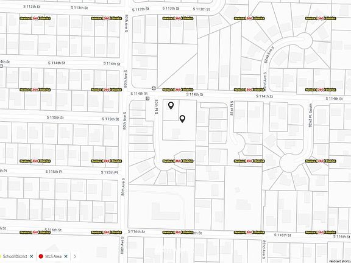351x263 pixels.
Task: Select the transit stop icon at 80th Pl S corner
Action: coord(147,99)
